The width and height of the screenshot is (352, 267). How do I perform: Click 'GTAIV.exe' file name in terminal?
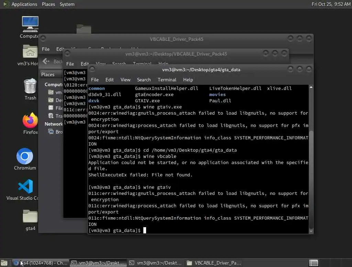click(x=147, y=101)
